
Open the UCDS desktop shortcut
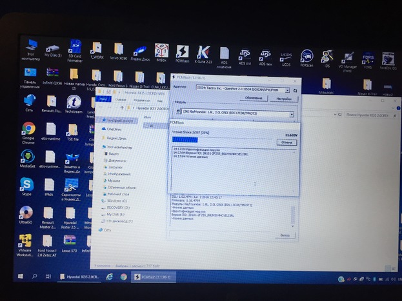click(x=286, y=57)
